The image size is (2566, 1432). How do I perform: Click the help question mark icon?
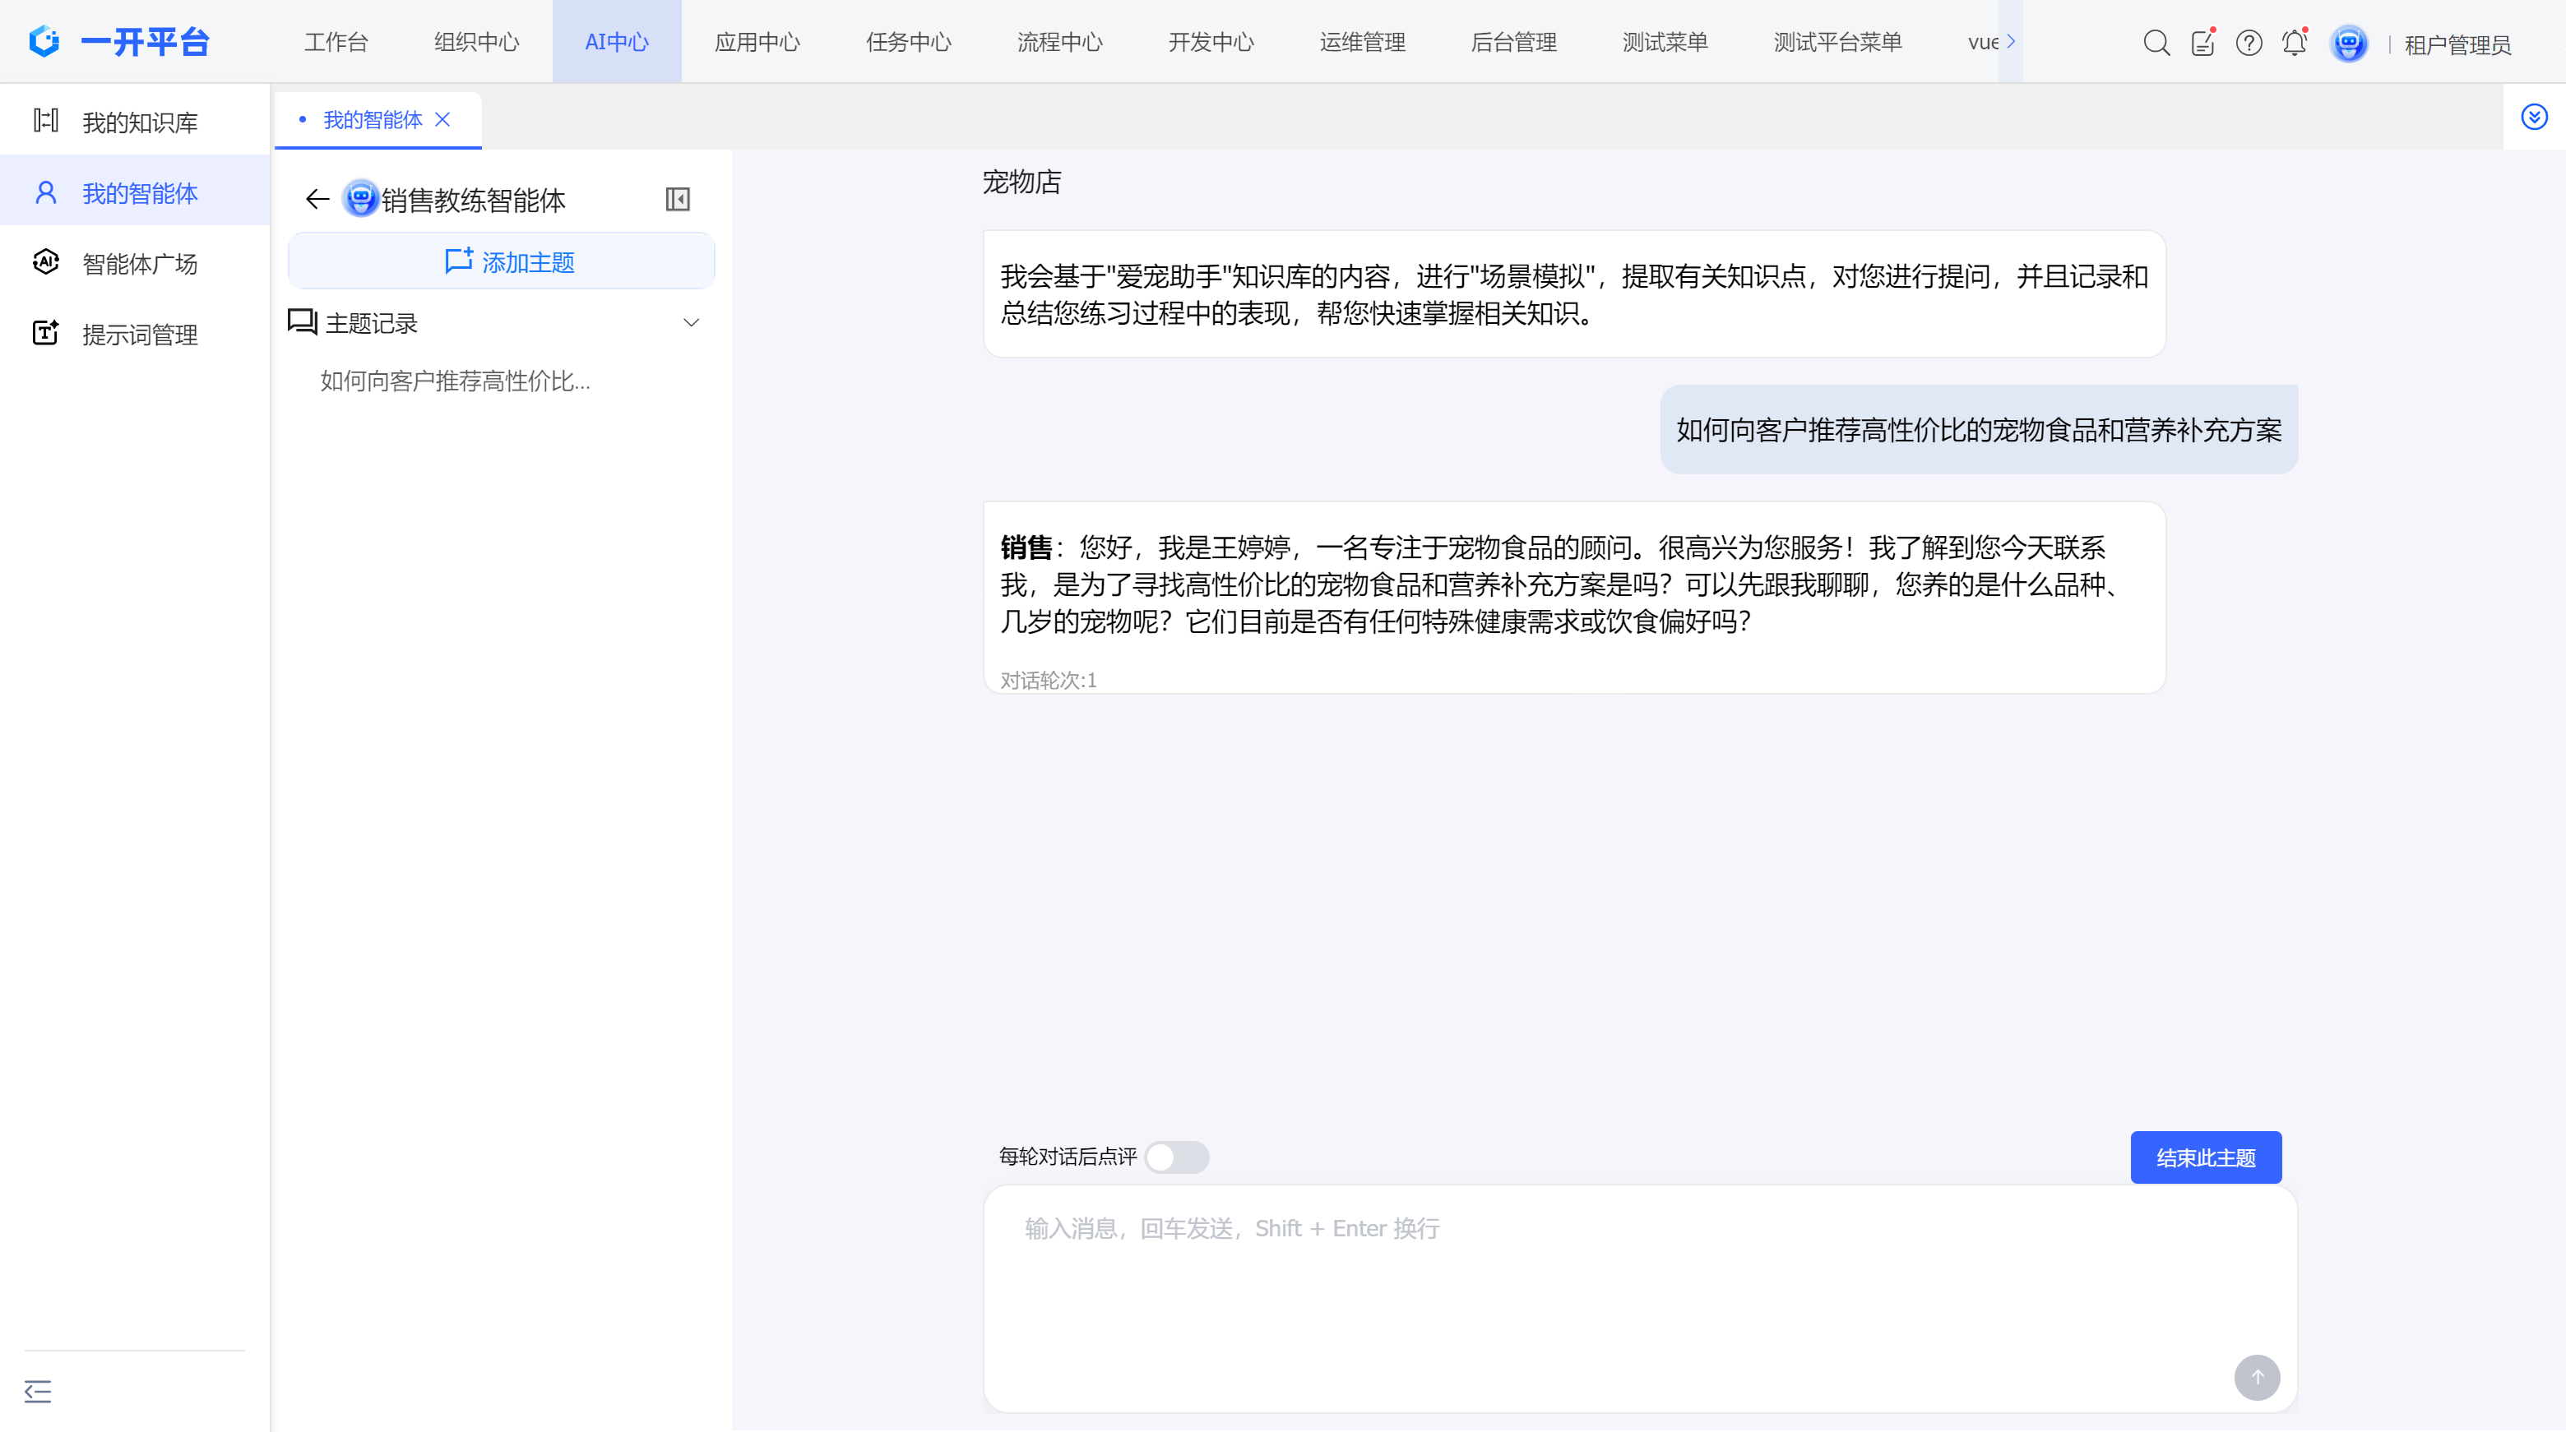click(x=2249, y=43)
